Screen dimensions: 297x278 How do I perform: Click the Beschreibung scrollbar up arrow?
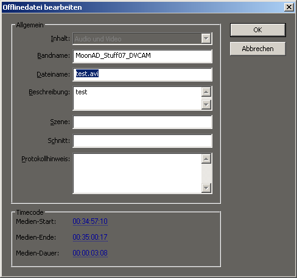206,92
